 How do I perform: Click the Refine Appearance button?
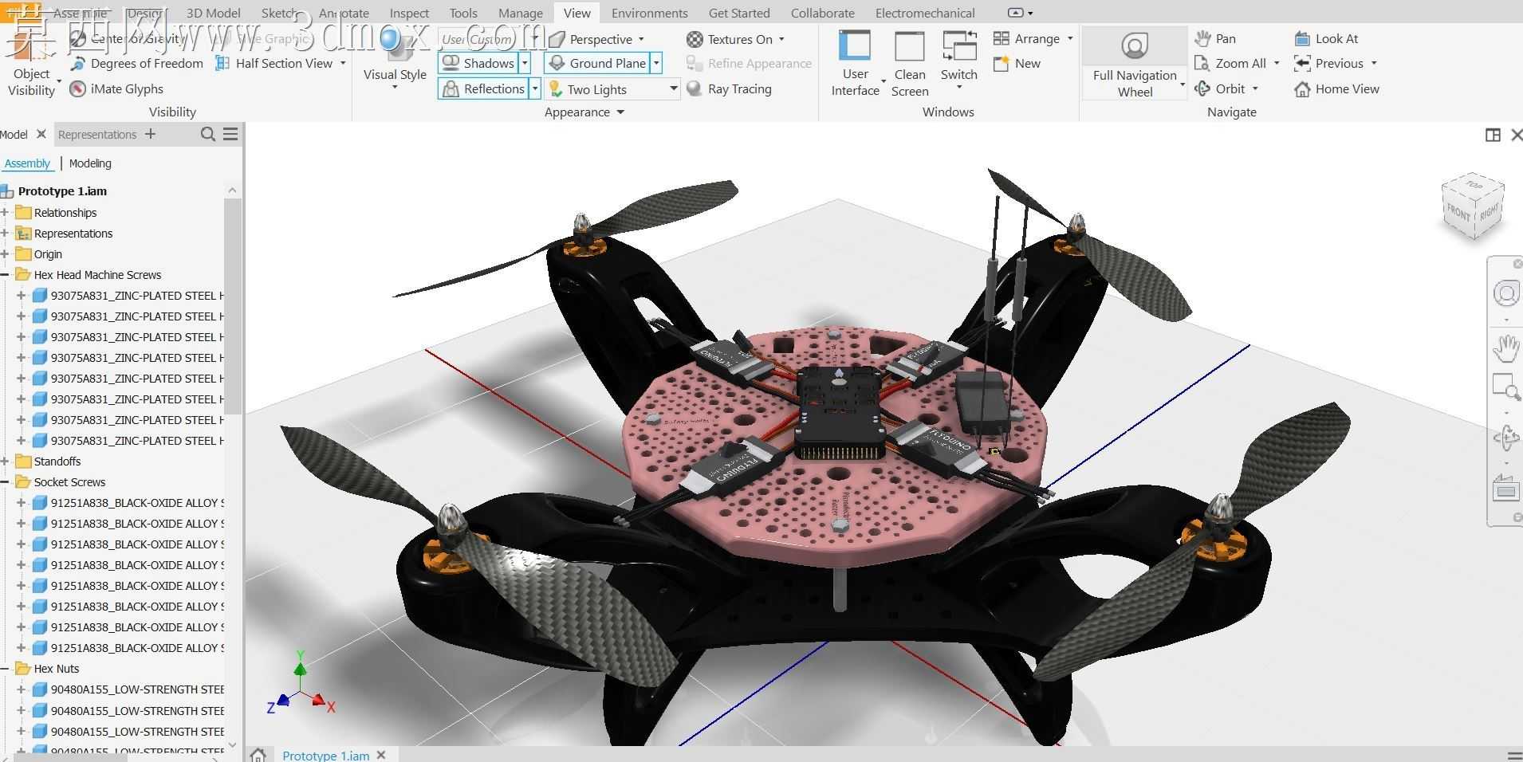pyautogui.click(x=749, y=64)
